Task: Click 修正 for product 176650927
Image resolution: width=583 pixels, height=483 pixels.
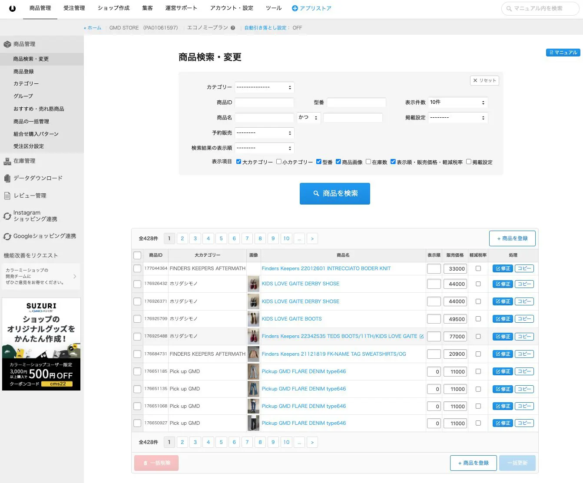Action: 503,423
